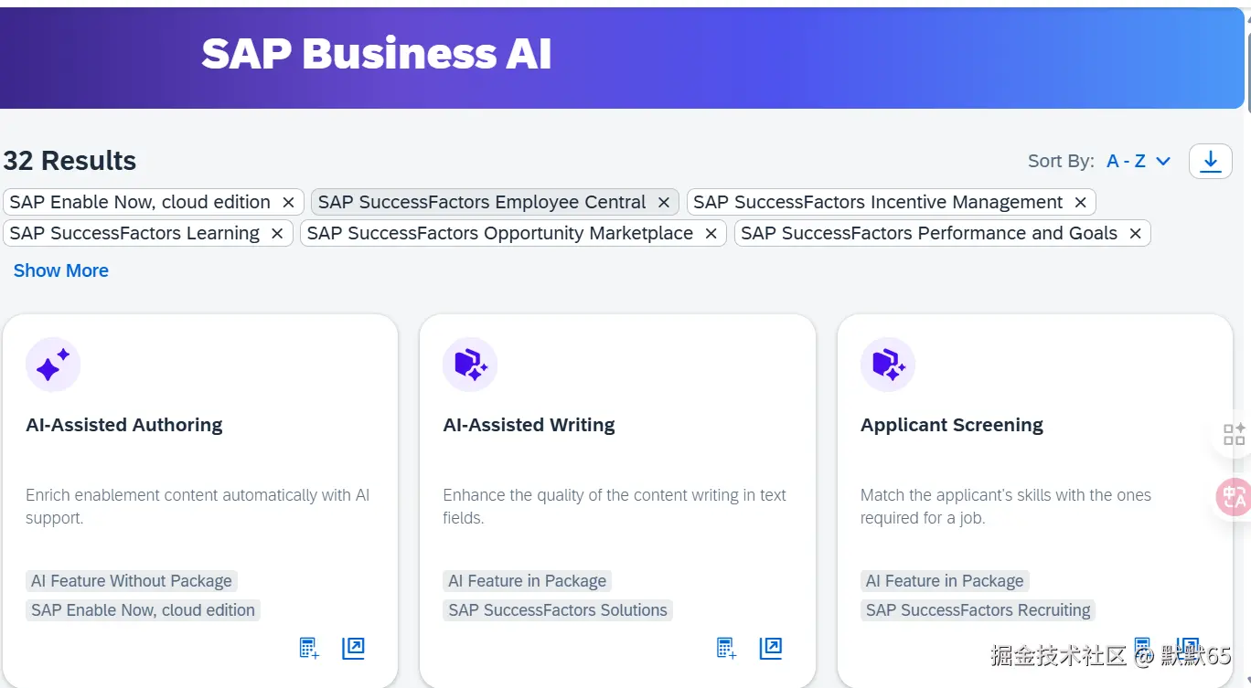Viewport: 1251px width, 688px height.
Task: Remove the SAP Enable Now, cloud edition filter
Action: [x=288, y=203]
